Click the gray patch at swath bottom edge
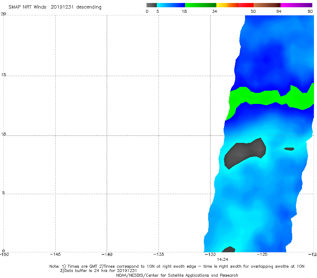The width and height of the screenshot is (317, 278). pyautogui.click(x=229, y=249)
